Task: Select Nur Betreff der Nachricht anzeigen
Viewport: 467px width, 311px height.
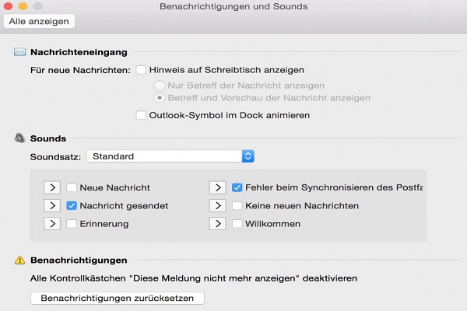Action: 160,86
